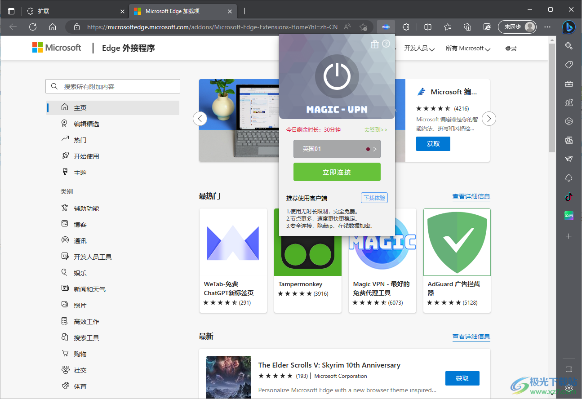Click 获取 for Skyrim theme
The image size is (582, 399).
462,378
